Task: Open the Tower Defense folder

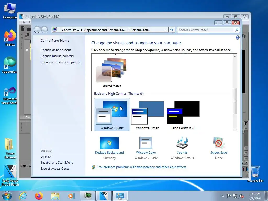Action: [x=10, y=148]
